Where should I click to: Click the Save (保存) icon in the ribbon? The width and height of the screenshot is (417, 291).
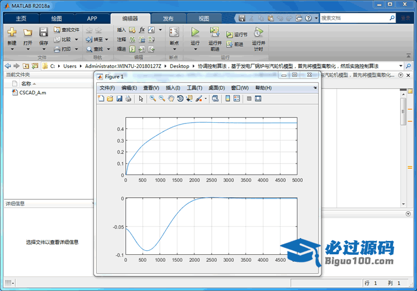point(43,33)
